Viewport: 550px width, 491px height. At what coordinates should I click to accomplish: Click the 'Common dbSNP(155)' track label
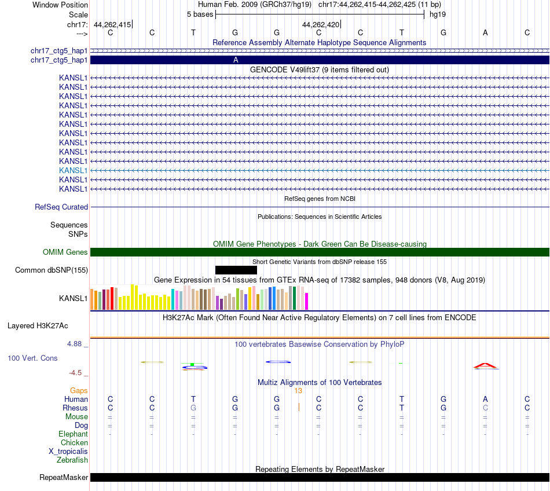tap(51, 270)
